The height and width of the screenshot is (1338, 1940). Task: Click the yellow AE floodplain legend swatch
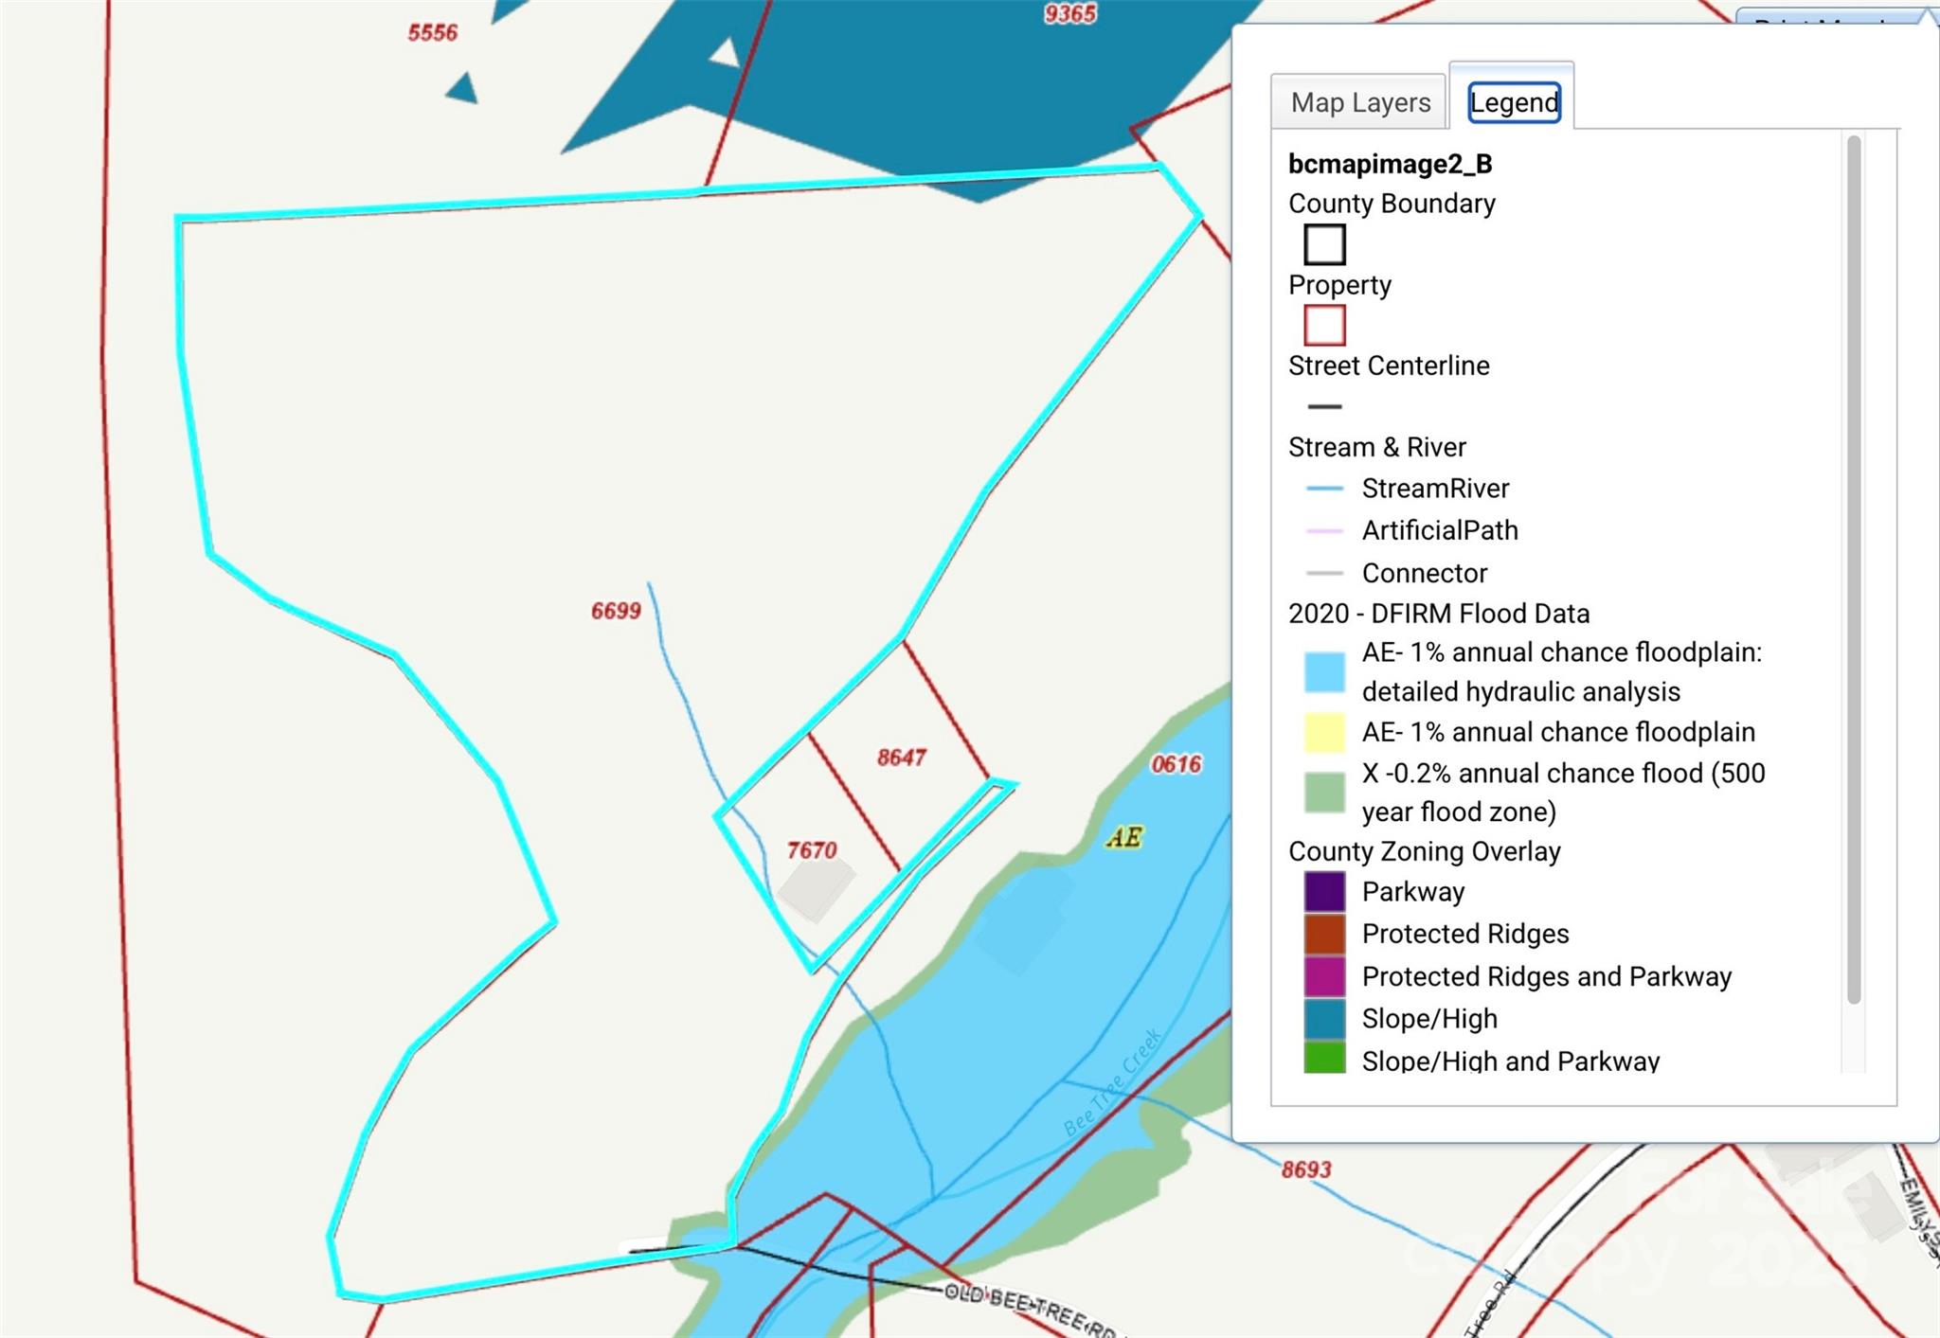1324,732
